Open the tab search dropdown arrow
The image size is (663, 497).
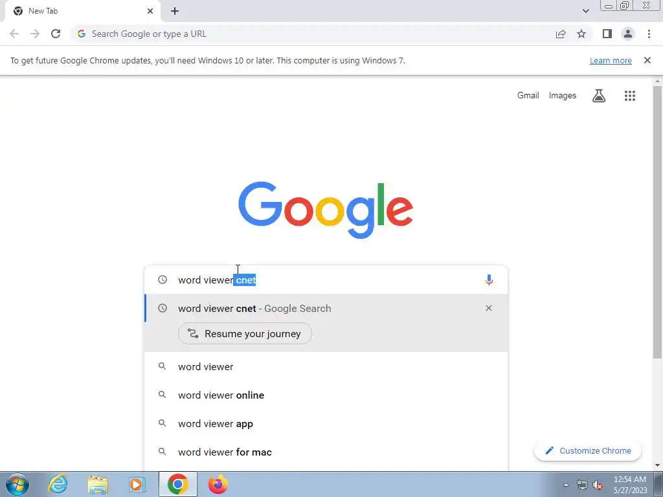point(585,11)
